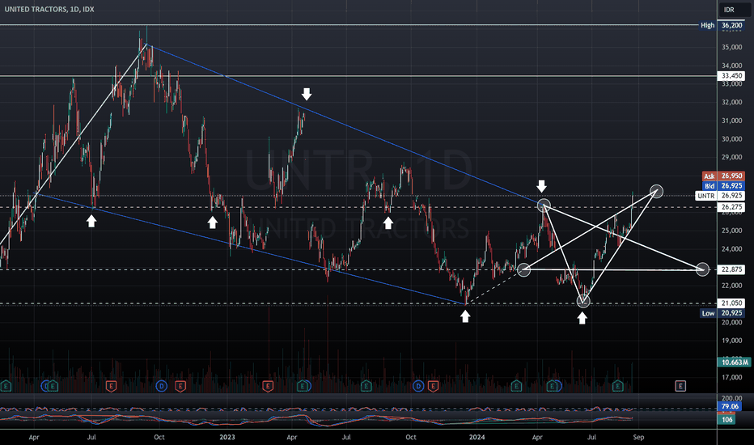Click the 35,000 price axis tick

[731, 47]
